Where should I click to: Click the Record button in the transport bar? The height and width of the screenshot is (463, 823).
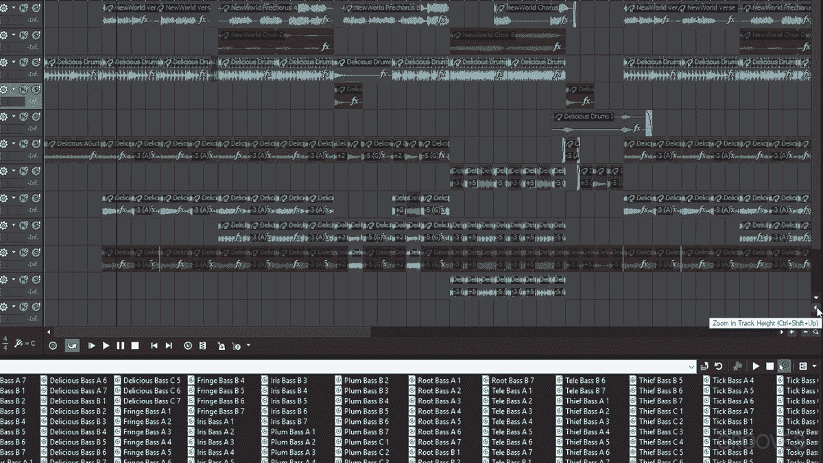coord(53,346)
